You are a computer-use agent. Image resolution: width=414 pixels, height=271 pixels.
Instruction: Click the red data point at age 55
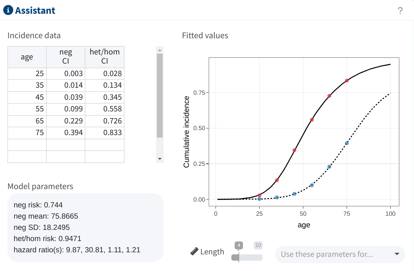(312, 120)
